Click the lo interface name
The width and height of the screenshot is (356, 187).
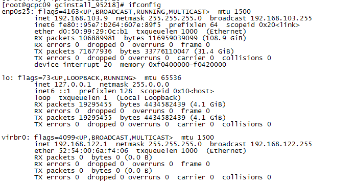[x=6, y=78]
